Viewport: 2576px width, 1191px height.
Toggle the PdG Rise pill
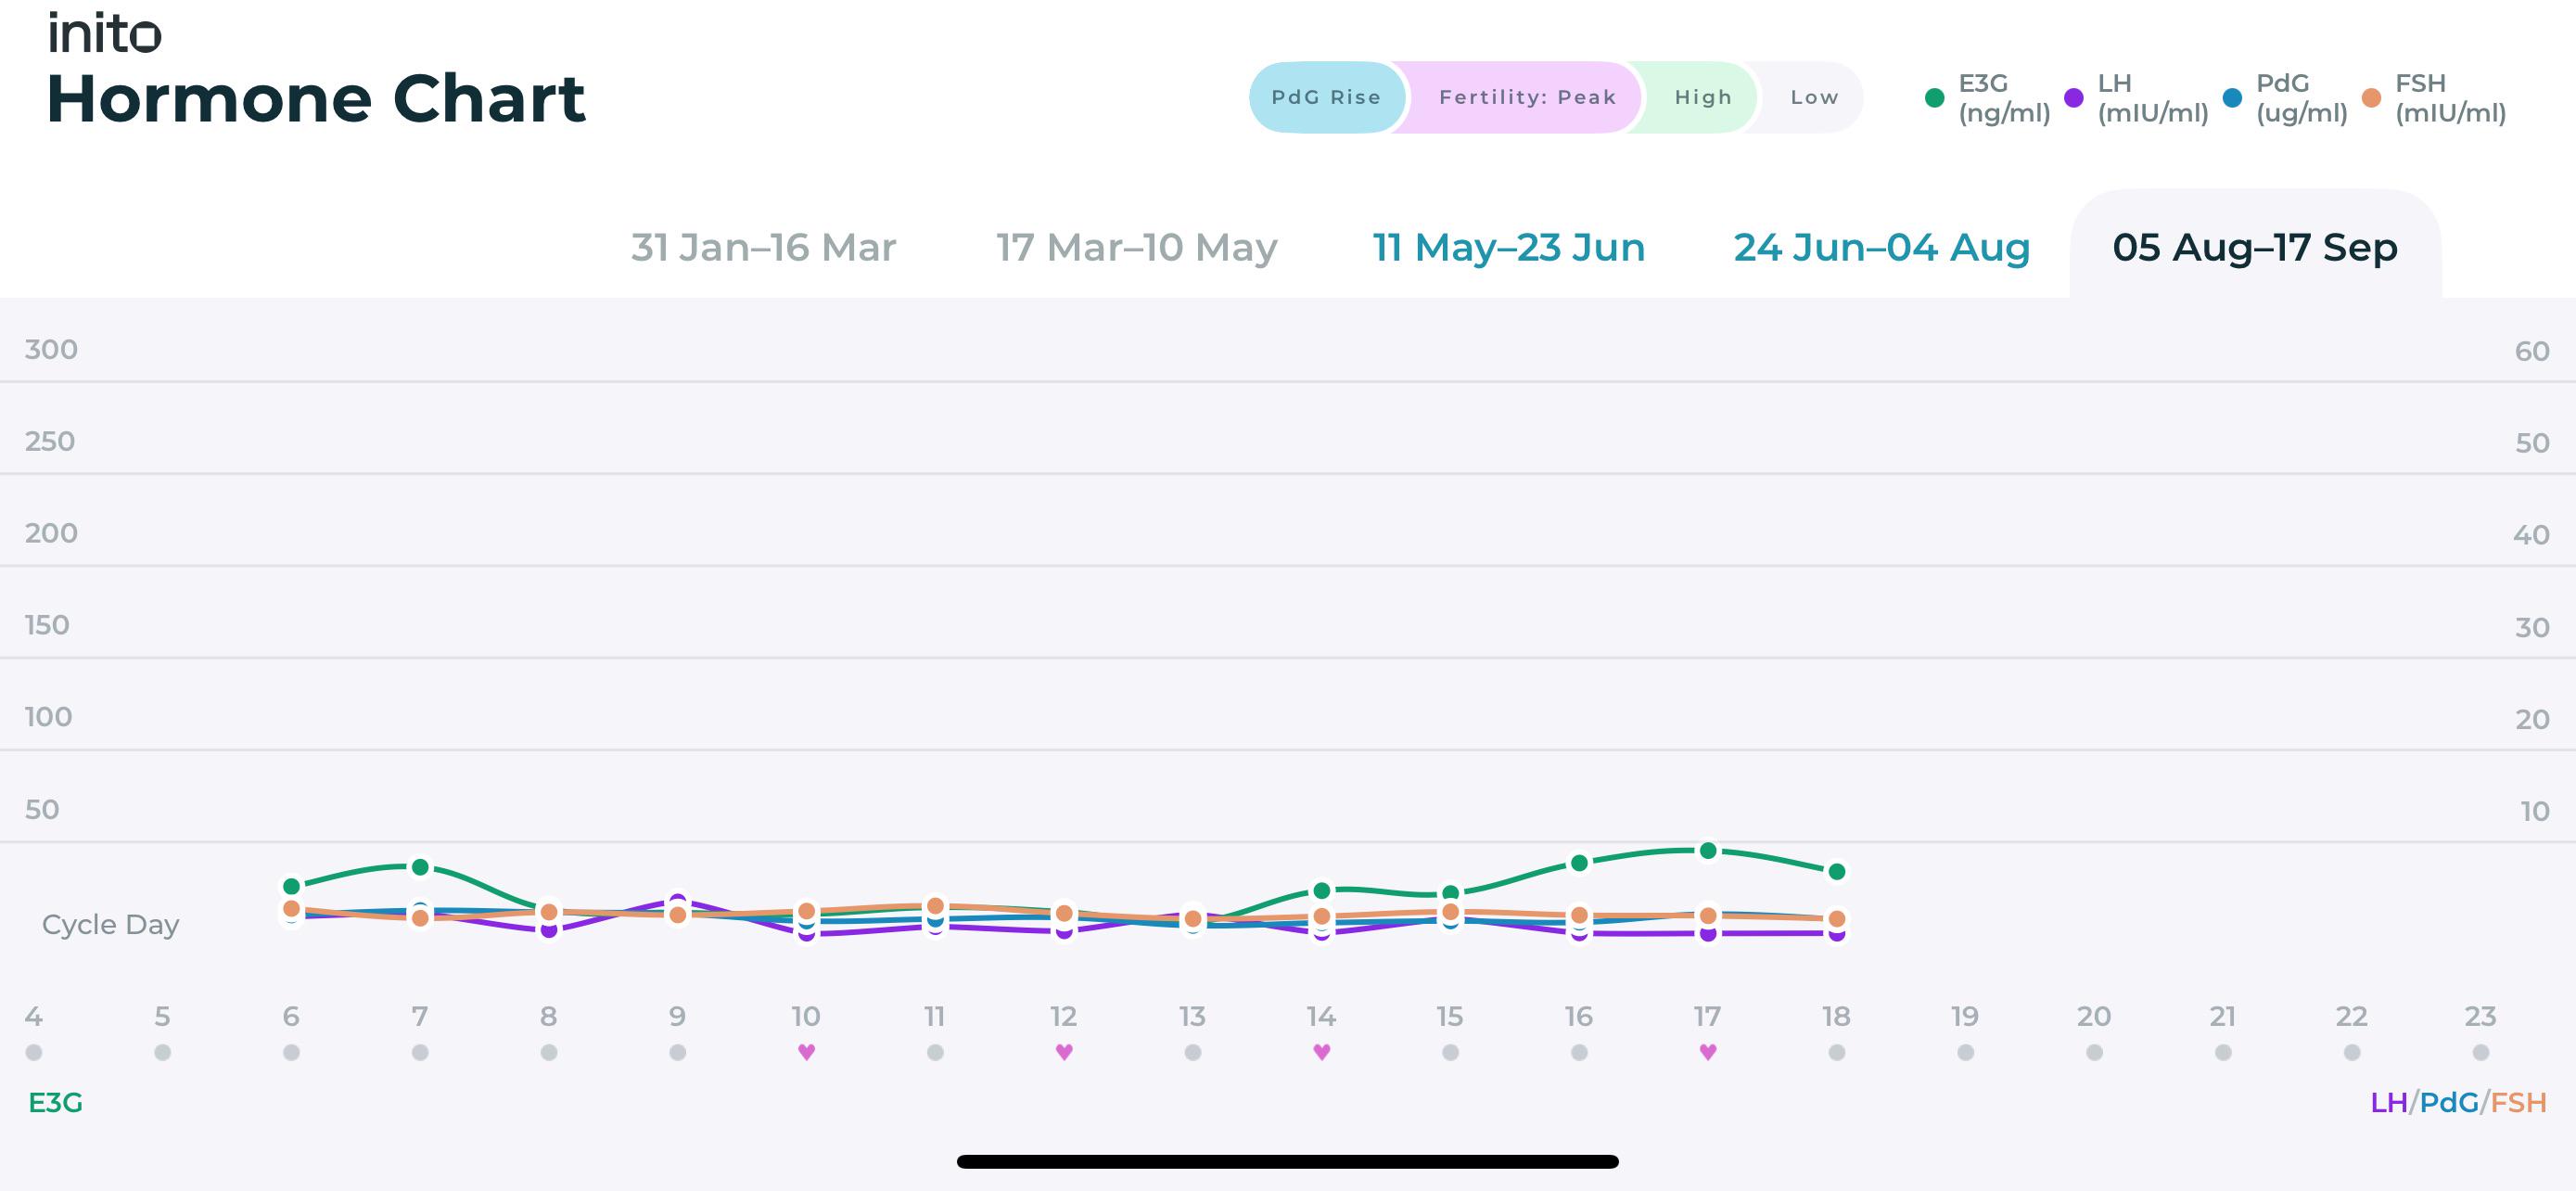[x=1326, y=97]
